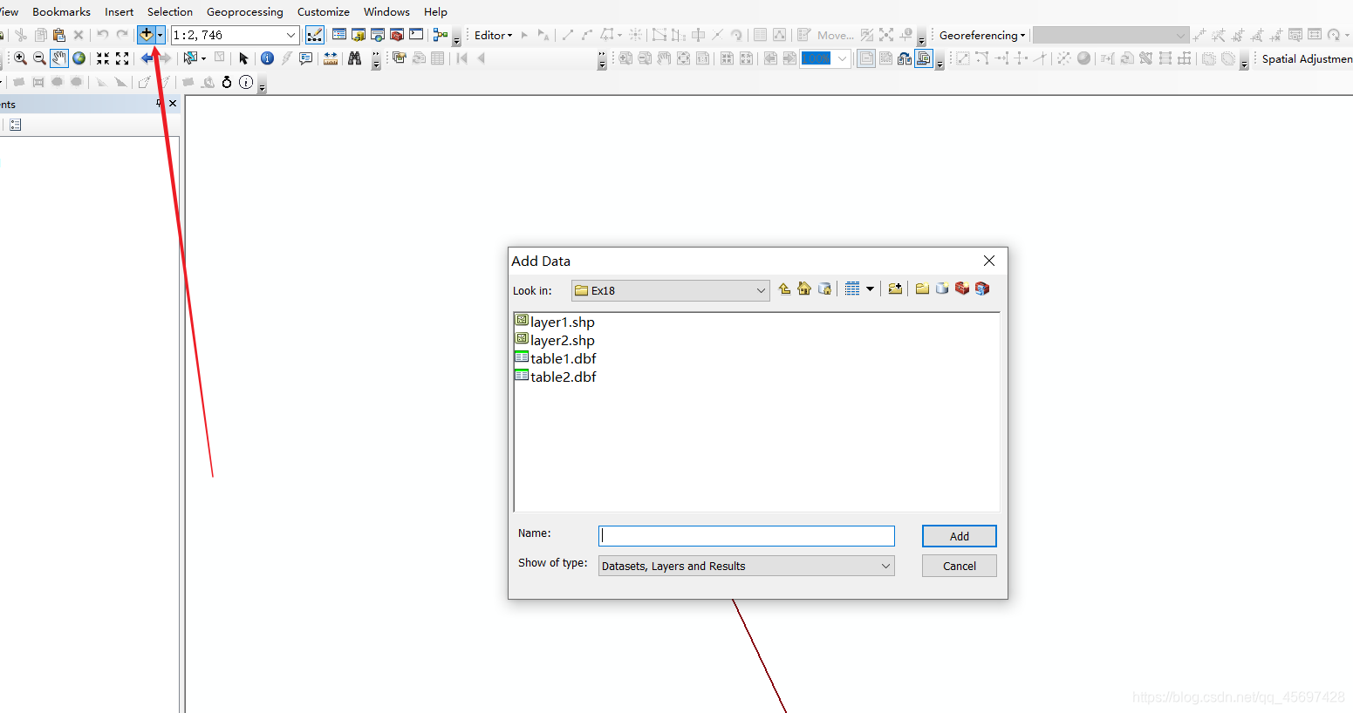Expand the Look in folder dropdown

coord(761,290)
